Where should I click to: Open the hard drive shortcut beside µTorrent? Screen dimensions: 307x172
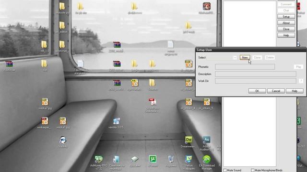click(x=135, y=159)
